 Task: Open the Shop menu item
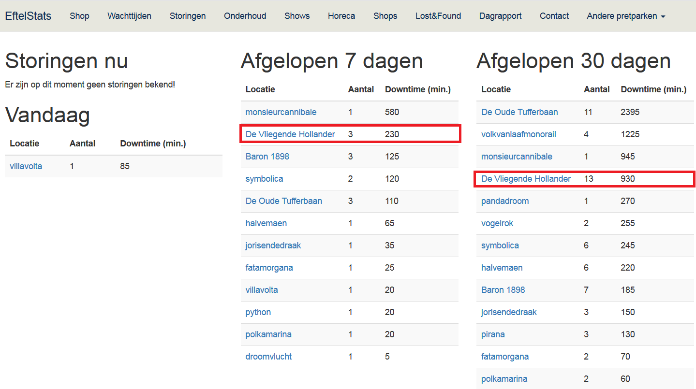(79, 16)
